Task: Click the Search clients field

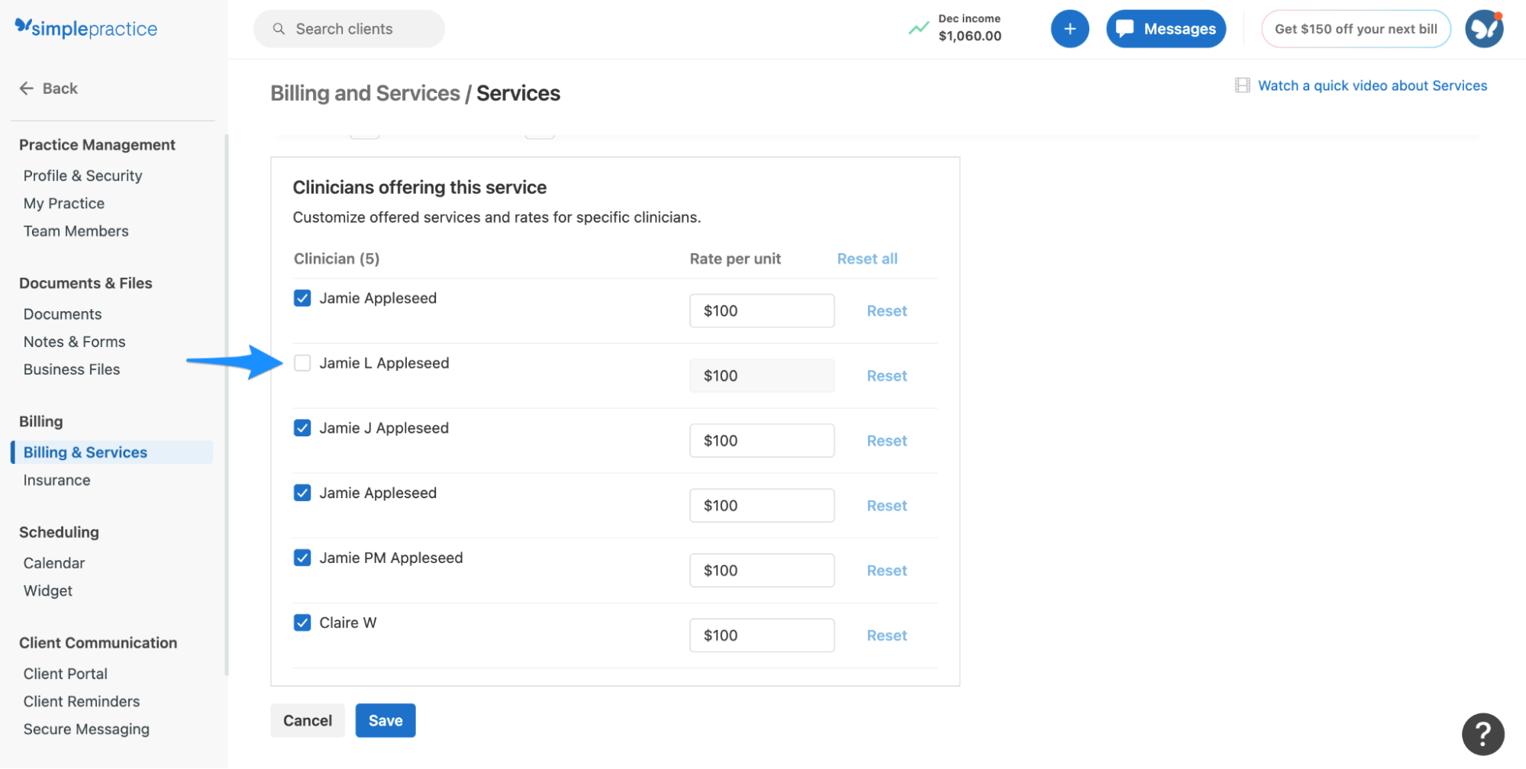Action: tap(349, 29)
